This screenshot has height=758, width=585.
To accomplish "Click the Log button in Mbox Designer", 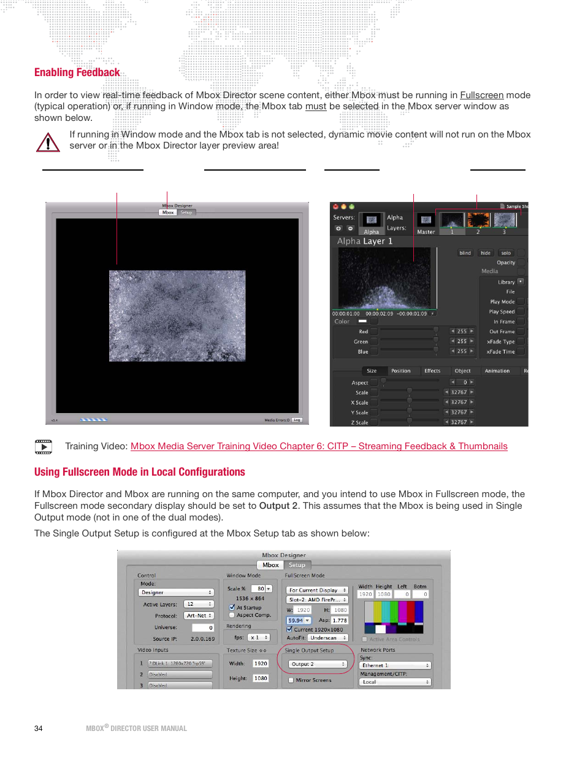I will click(x=297, y=420).
